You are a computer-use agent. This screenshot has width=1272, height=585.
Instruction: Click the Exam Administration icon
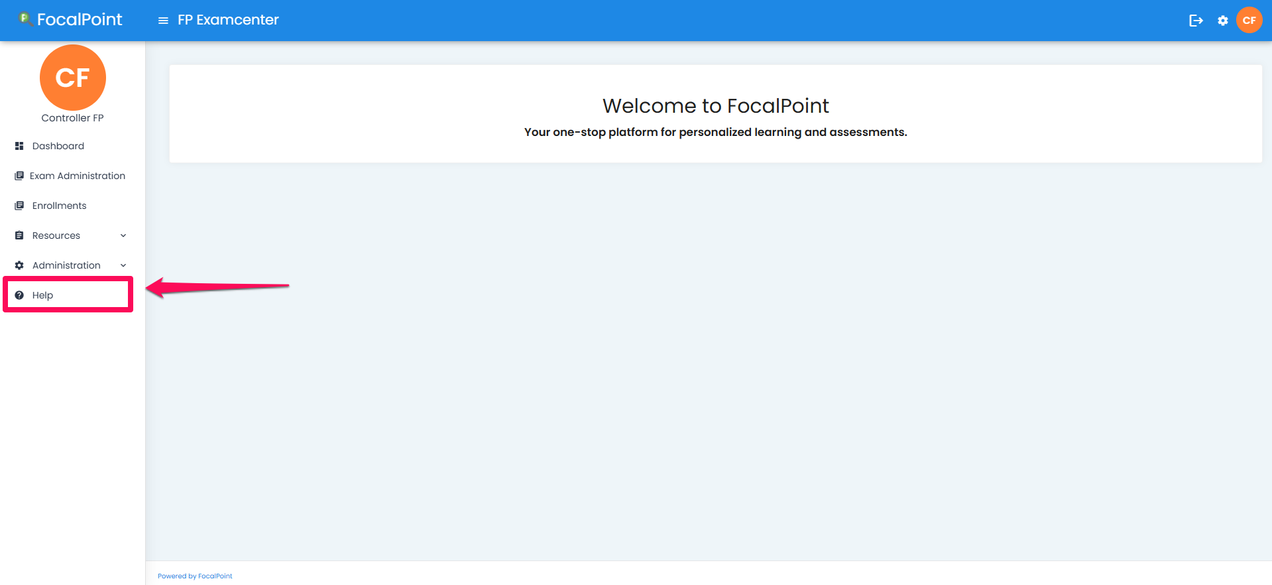[19, 176]
